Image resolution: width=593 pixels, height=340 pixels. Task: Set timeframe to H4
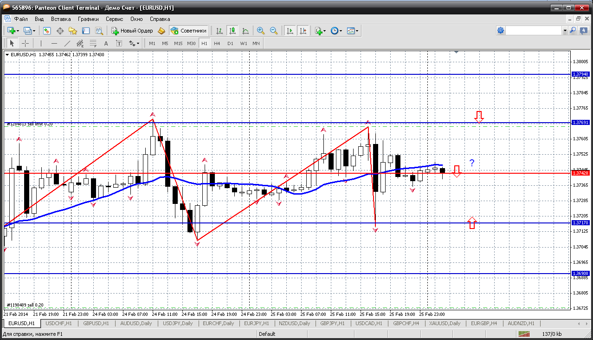tap(217, 43)
